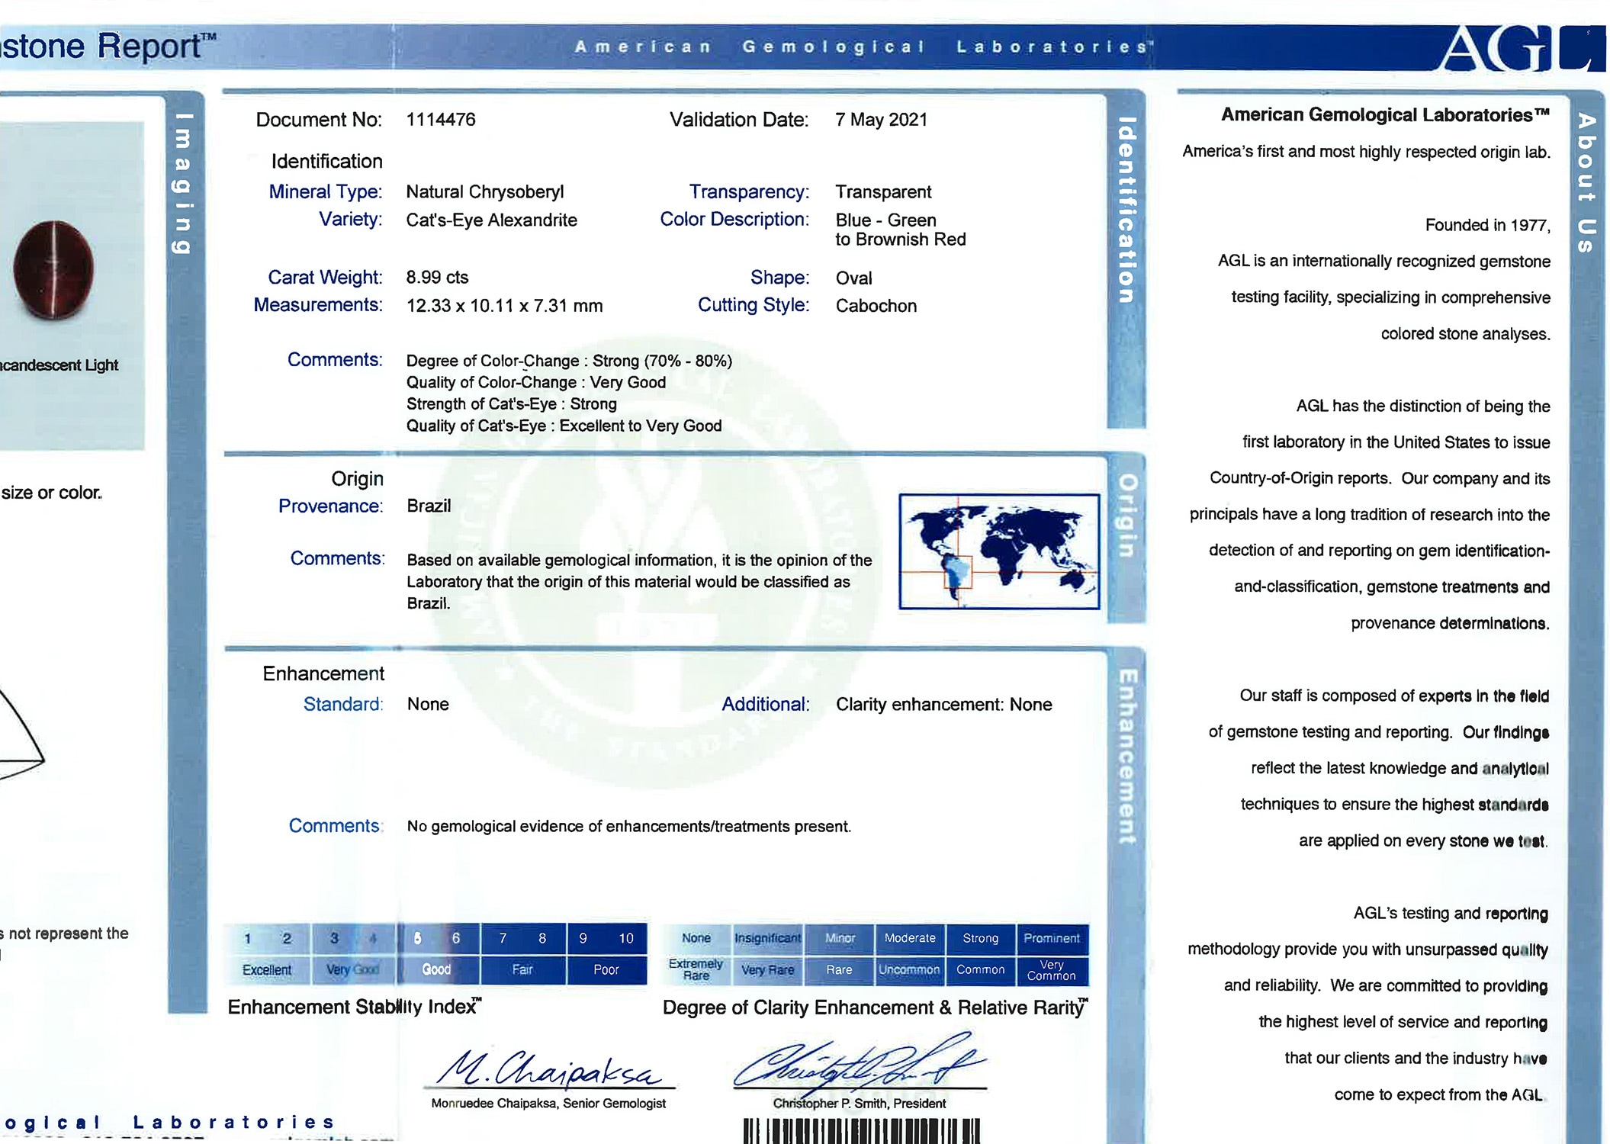
Task: Click the 'Excellent' stability index cell
Action: (267, 970)
